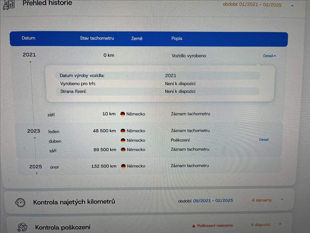Select the Popis column header
The width and height of the screenshot is (310, 233).
pos(177,39)
